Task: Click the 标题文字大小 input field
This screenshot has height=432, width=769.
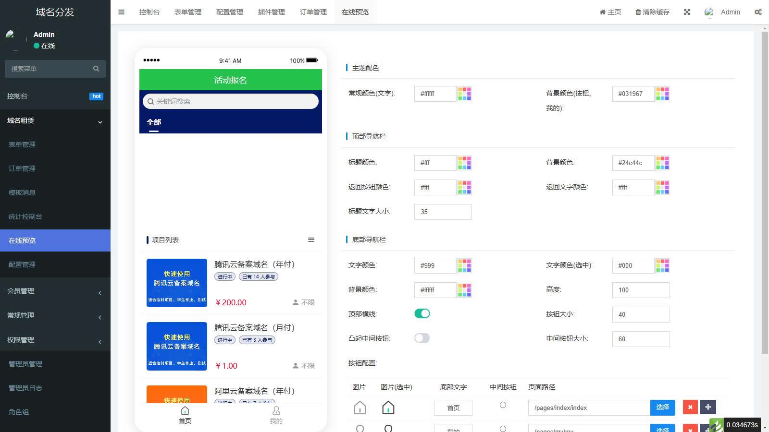Action: (x=443, y=212)
